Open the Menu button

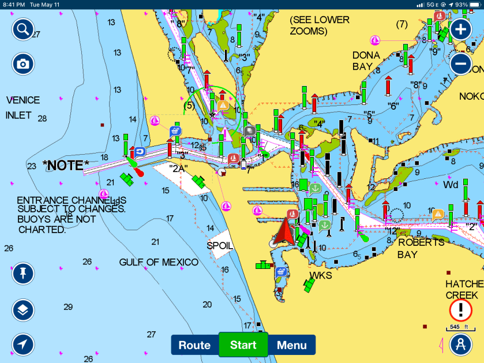tap(291, 345)
